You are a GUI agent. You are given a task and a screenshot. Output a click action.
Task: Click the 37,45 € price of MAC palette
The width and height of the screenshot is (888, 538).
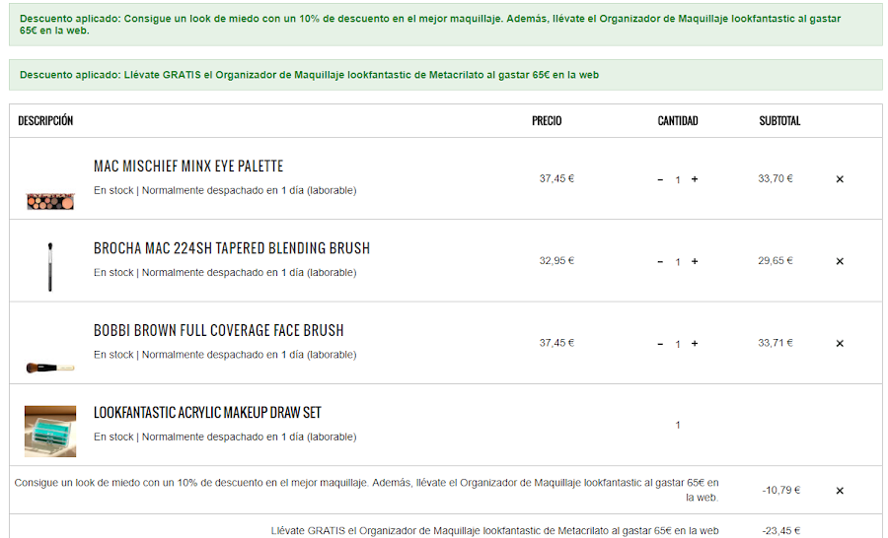coord(556,178)
